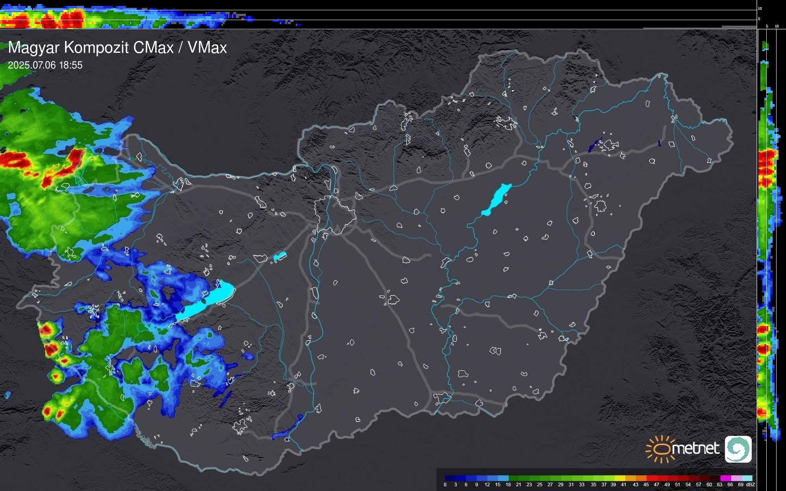Click the 2025.07.06 18:55 timestamp
The width and height of the screenshot is (786, 491).
45,65
